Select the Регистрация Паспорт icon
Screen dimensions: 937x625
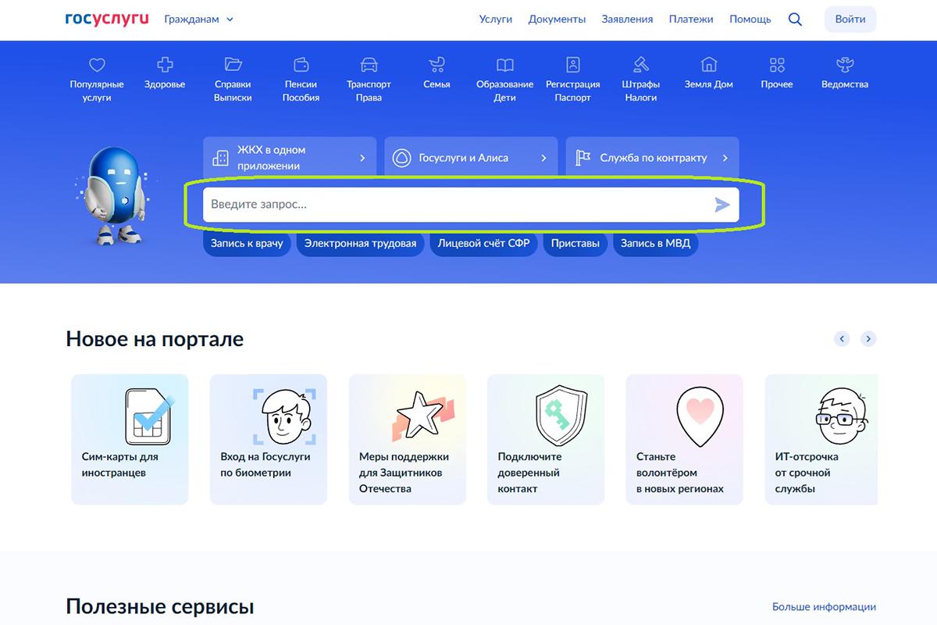pyautogui.click(x=574, y=65)
